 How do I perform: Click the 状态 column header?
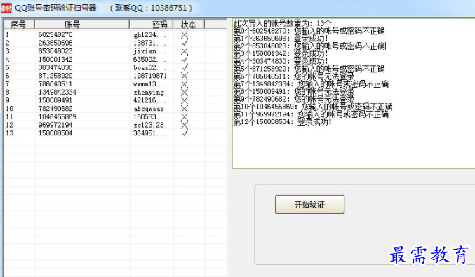(189, 25)
